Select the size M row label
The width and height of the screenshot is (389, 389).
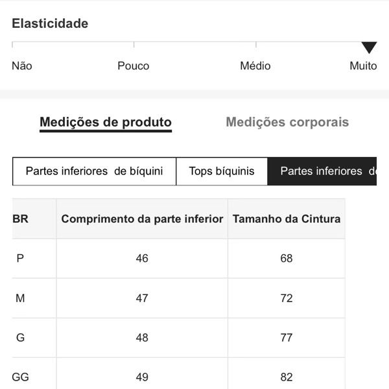20,298
